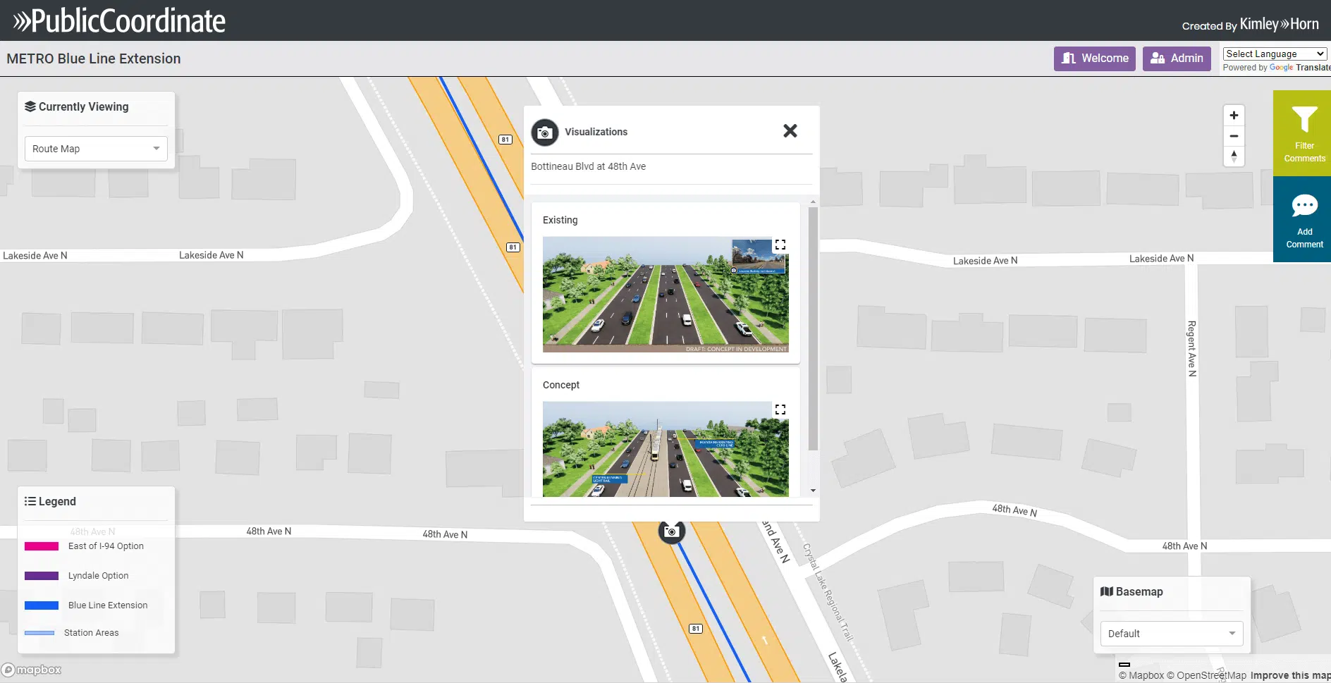Click the scroll down arrow in Visualizations
Viewport: 1331px width, 683px height.
pos(813,491)
